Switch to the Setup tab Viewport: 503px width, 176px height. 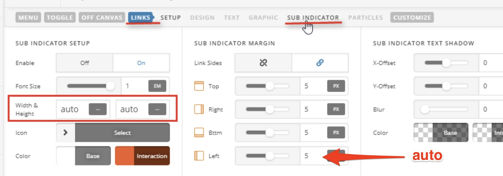click(x=170, y=18)
